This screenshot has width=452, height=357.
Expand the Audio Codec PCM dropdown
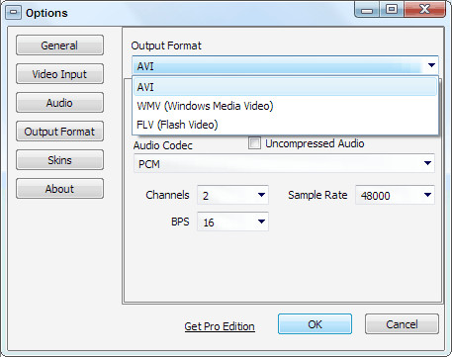(x=284, y=163)
